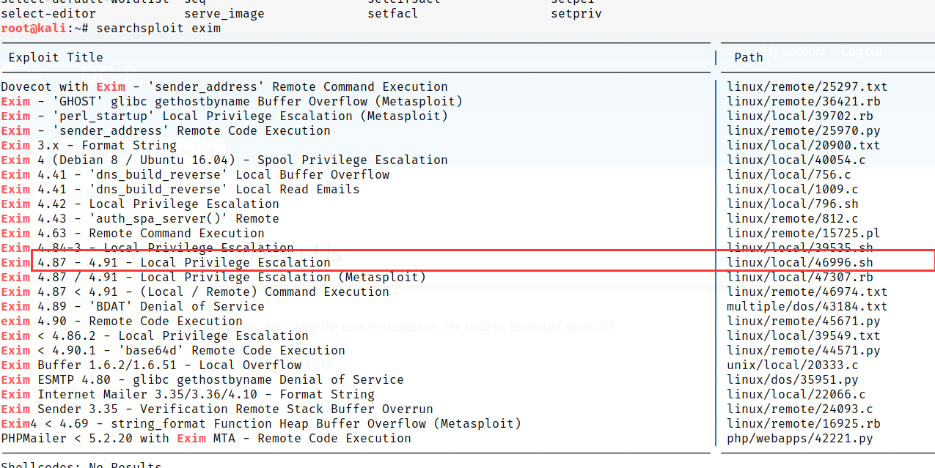This screenshot has width=935, height=468.
Task: Click 'Exim Sender 3.35' Stack Buffer Overrun row
Action: coord(217,409)
